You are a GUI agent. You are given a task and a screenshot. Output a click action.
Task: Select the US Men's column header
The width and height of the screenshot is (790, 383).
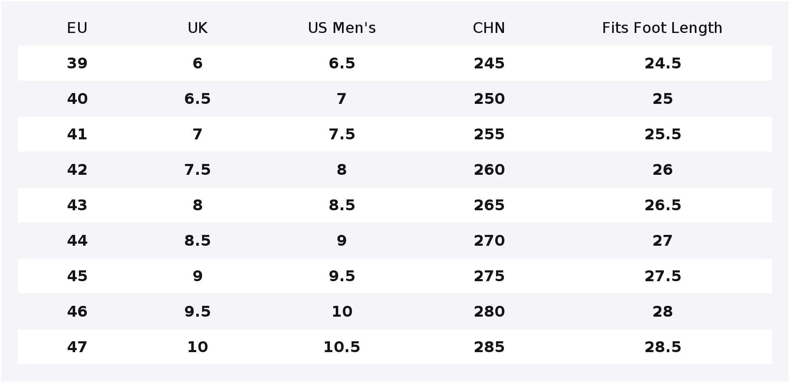pos(342,28)
